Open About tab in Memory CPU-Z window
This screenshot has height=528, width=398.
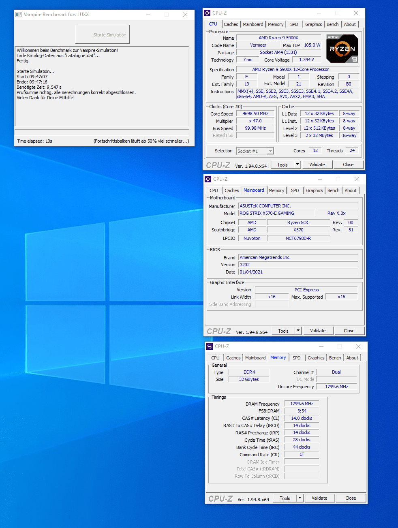[352, 358]
